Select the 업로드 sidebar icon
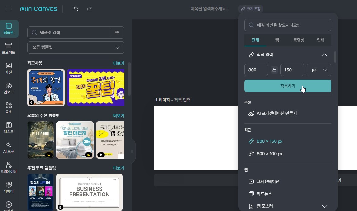The height and width of the screenshot is (211, 357). point(8,88)
